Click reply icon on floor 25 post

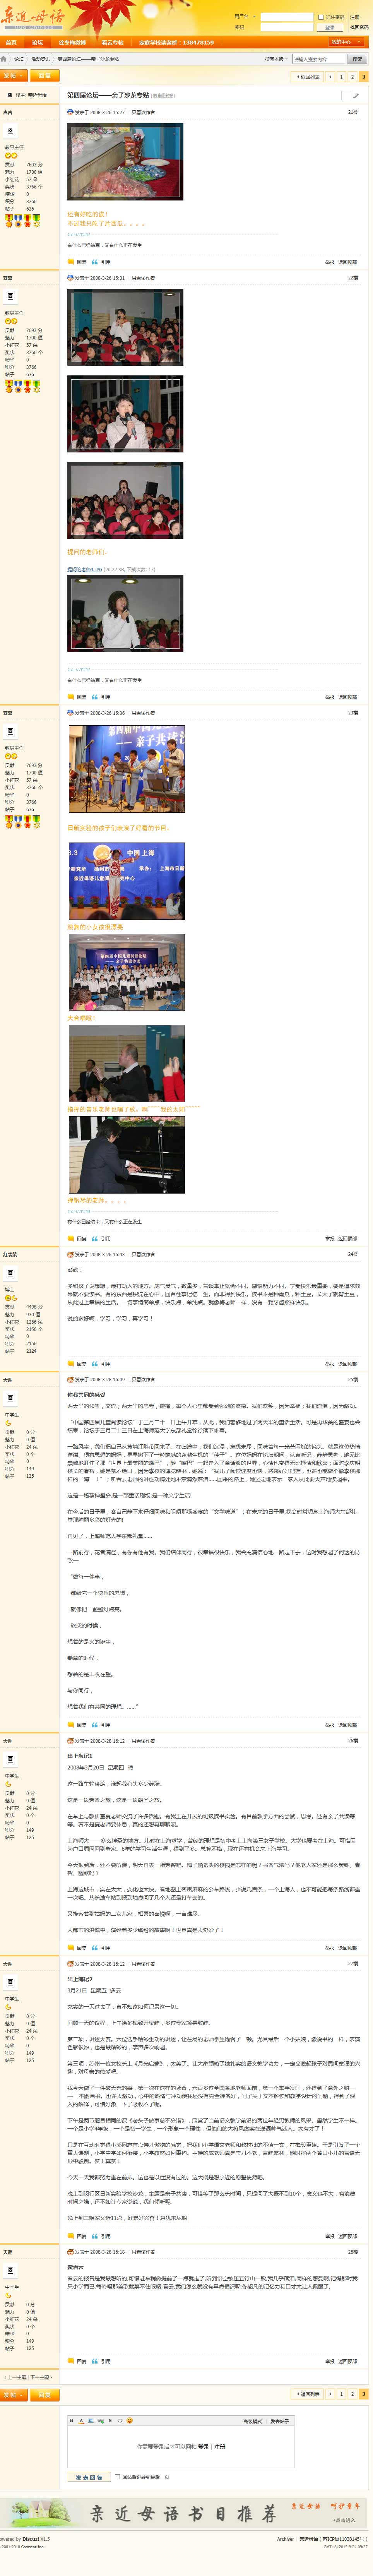click(71, 1724)
